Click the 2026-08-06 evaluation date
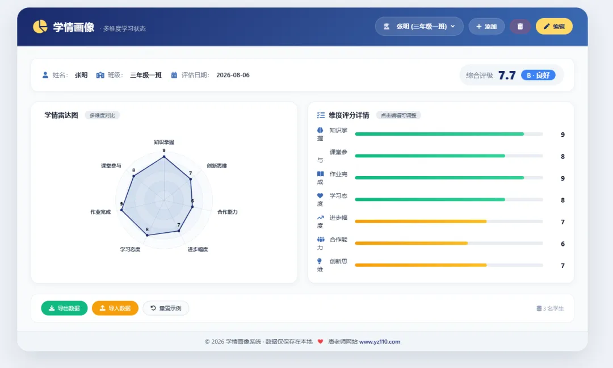The width and height of the screenshot is (613, 368). [x=233, y=75]
